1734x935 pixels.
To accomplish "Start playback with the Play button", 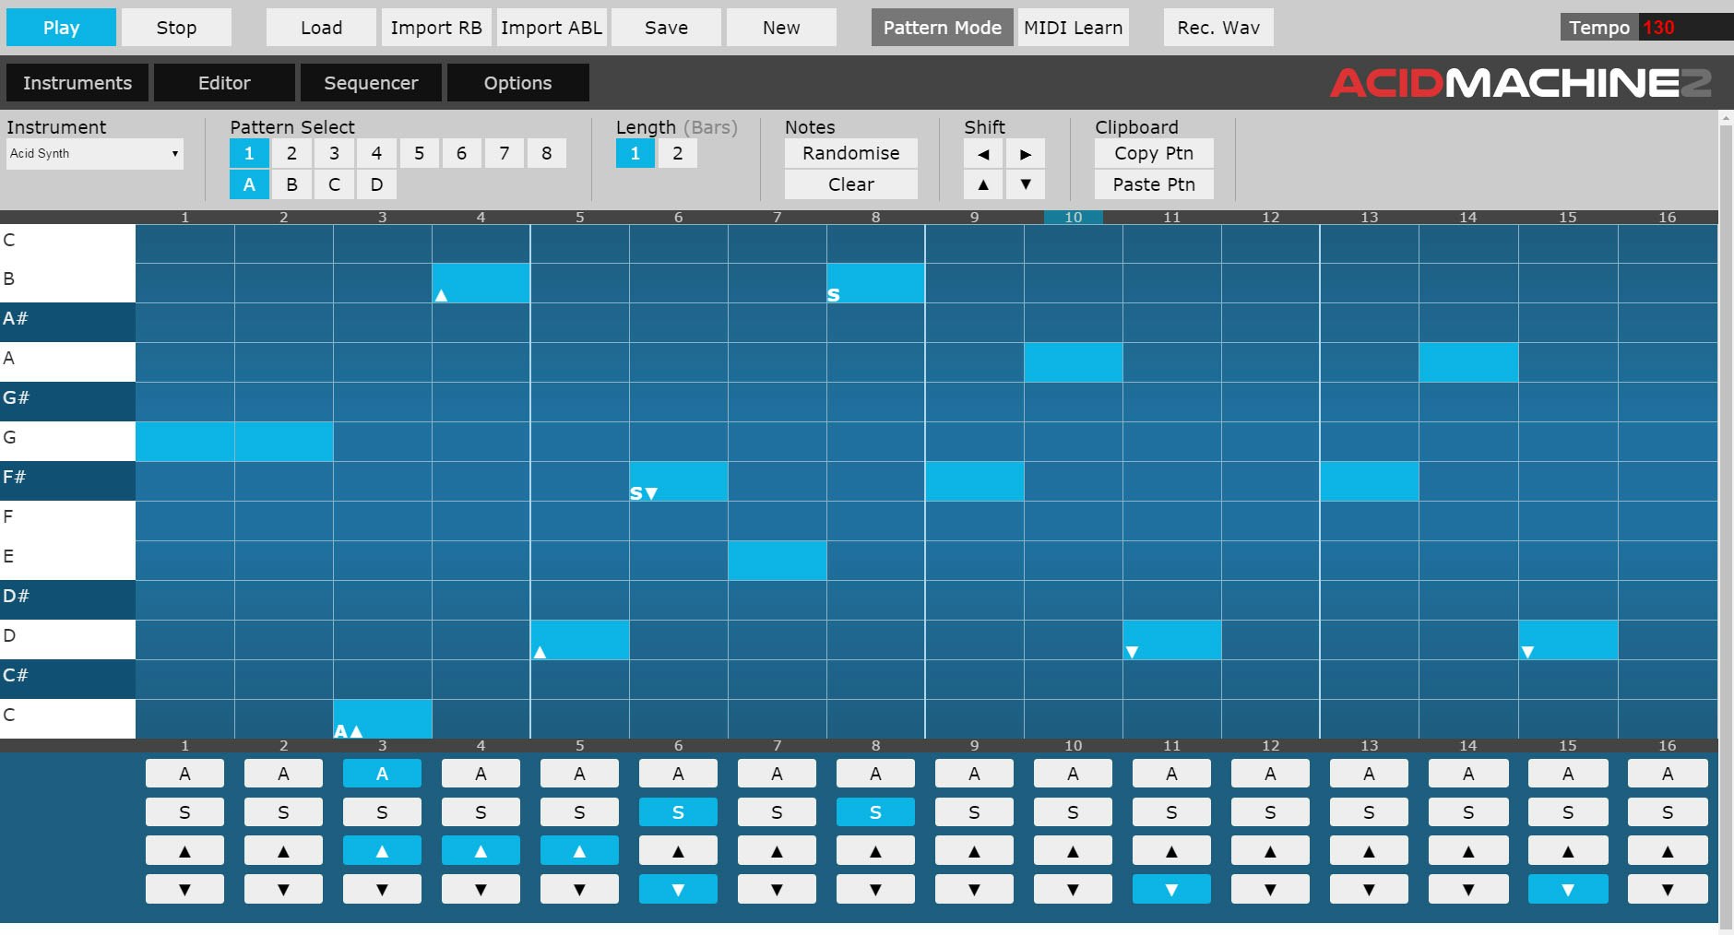I will click(61, 28).
